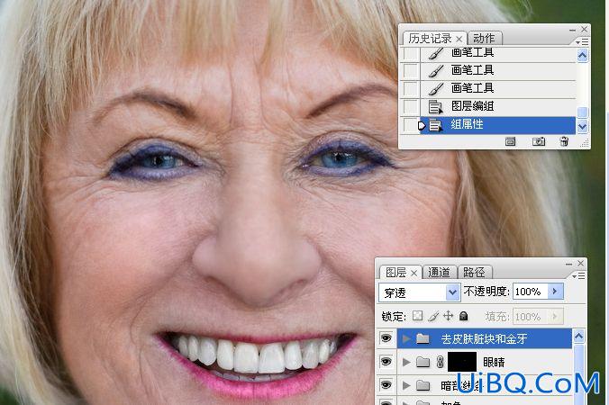Select the 去皮肤脏块和金牙 layer group

click(x=484, y=338)
